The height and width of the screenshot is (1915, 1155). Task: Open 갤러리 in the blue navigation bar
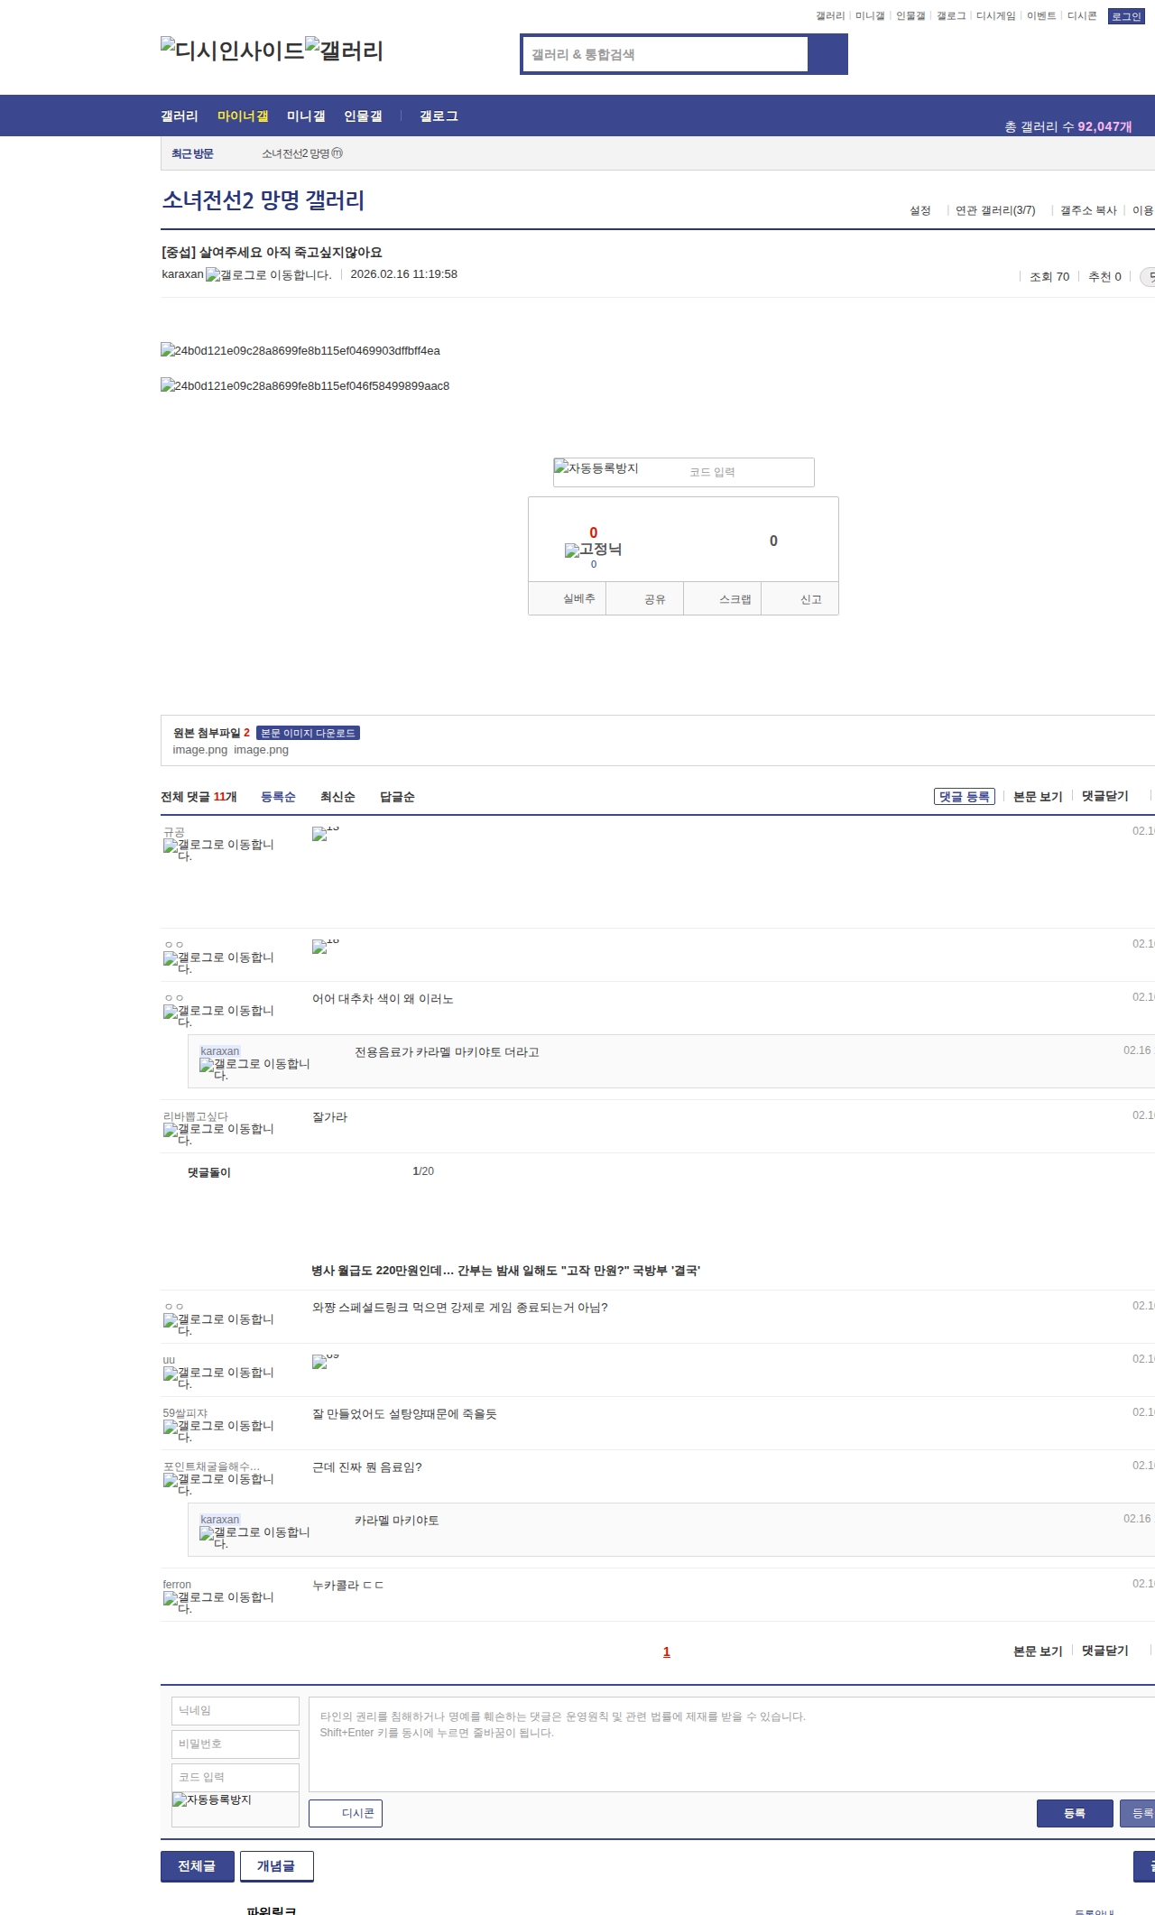(180, 116)
